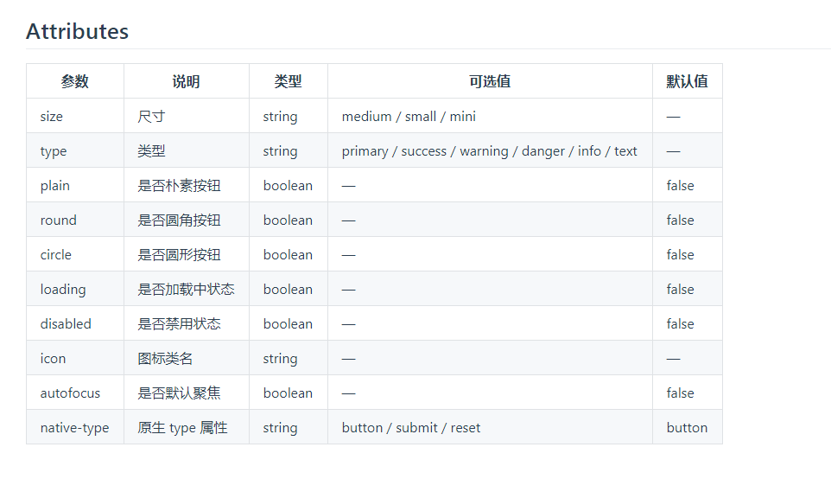Click the Attributes heading
Viewport: 831px width, 479px height.
click(x=78, y=31)
